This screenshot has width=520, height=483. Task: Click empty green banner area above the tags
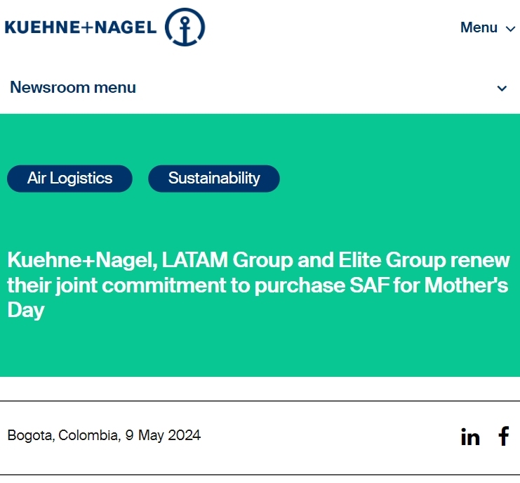(260, 139)
